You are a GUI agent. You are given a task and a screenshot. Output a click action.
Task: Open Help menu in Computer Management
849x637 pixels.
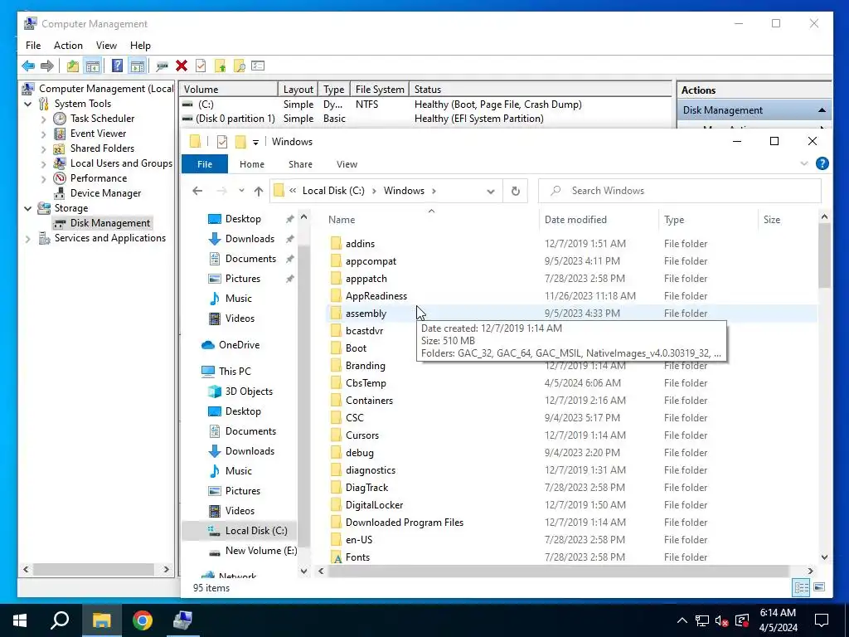tap(140, 46)
